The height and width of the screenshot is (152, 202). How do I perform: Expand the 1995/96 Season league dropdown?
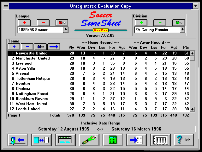[66, 30]
